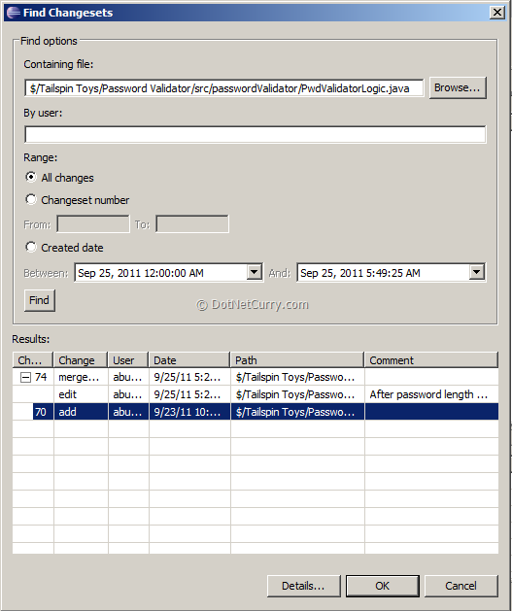Viewport: 512px width, 611px height.
Task: Sort results by User column header
Action: pos(128,360)
